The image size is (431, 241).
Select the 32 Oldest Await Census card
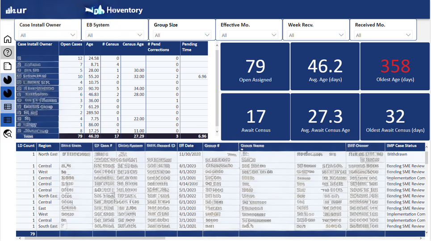[x=395, y=117]
